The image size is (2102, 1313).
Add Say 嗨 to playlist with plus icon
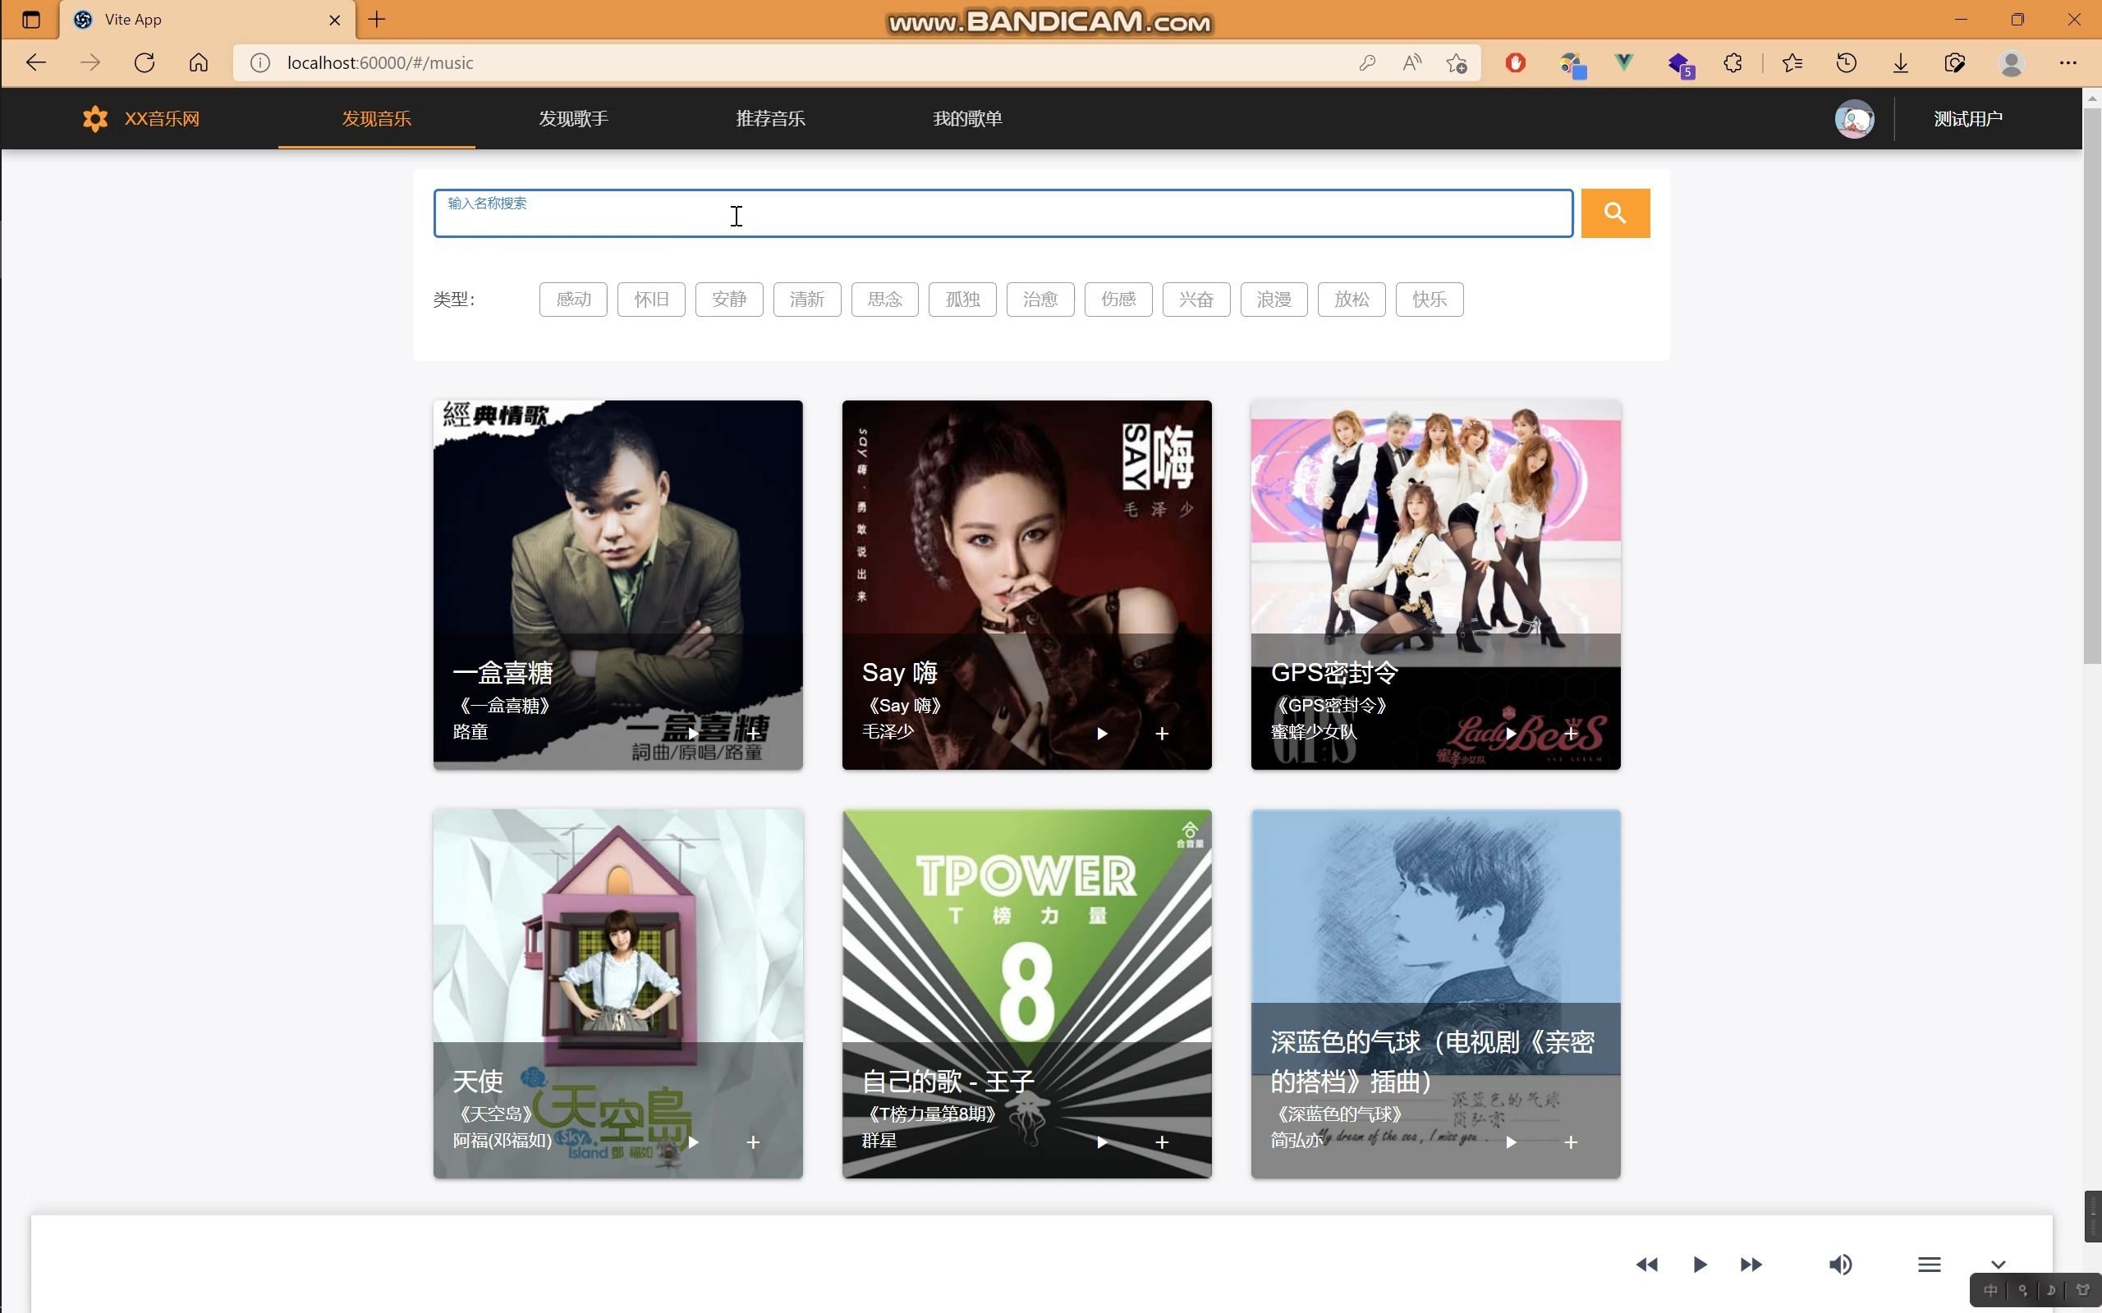1162,734
